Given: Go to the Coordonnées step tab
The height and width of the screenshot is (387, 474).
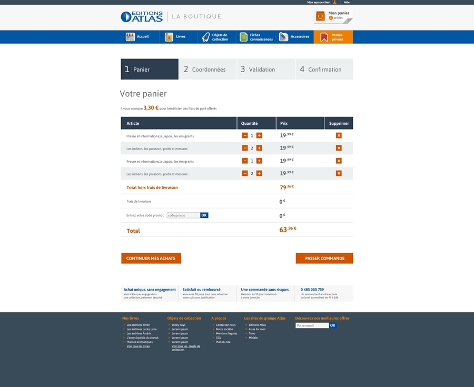Looking at the screenshot, I should click(208, 69).
